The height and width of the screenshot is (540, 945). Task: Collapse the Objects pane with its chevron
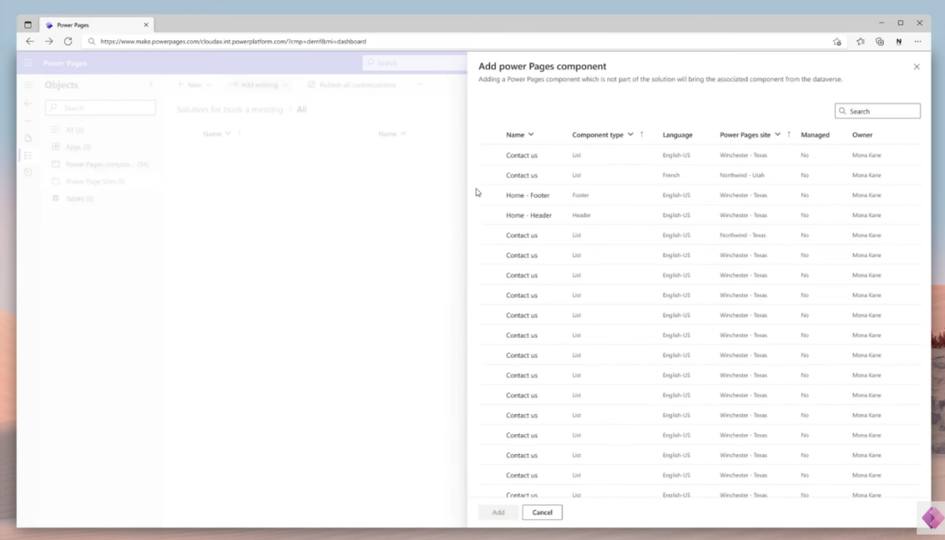tap(151, 85)
